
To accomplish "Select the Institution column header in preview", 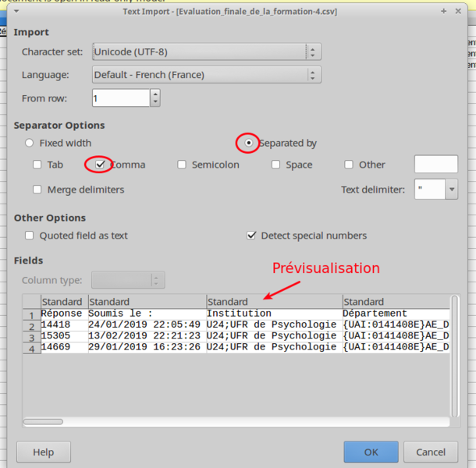I will pos(273,302).
